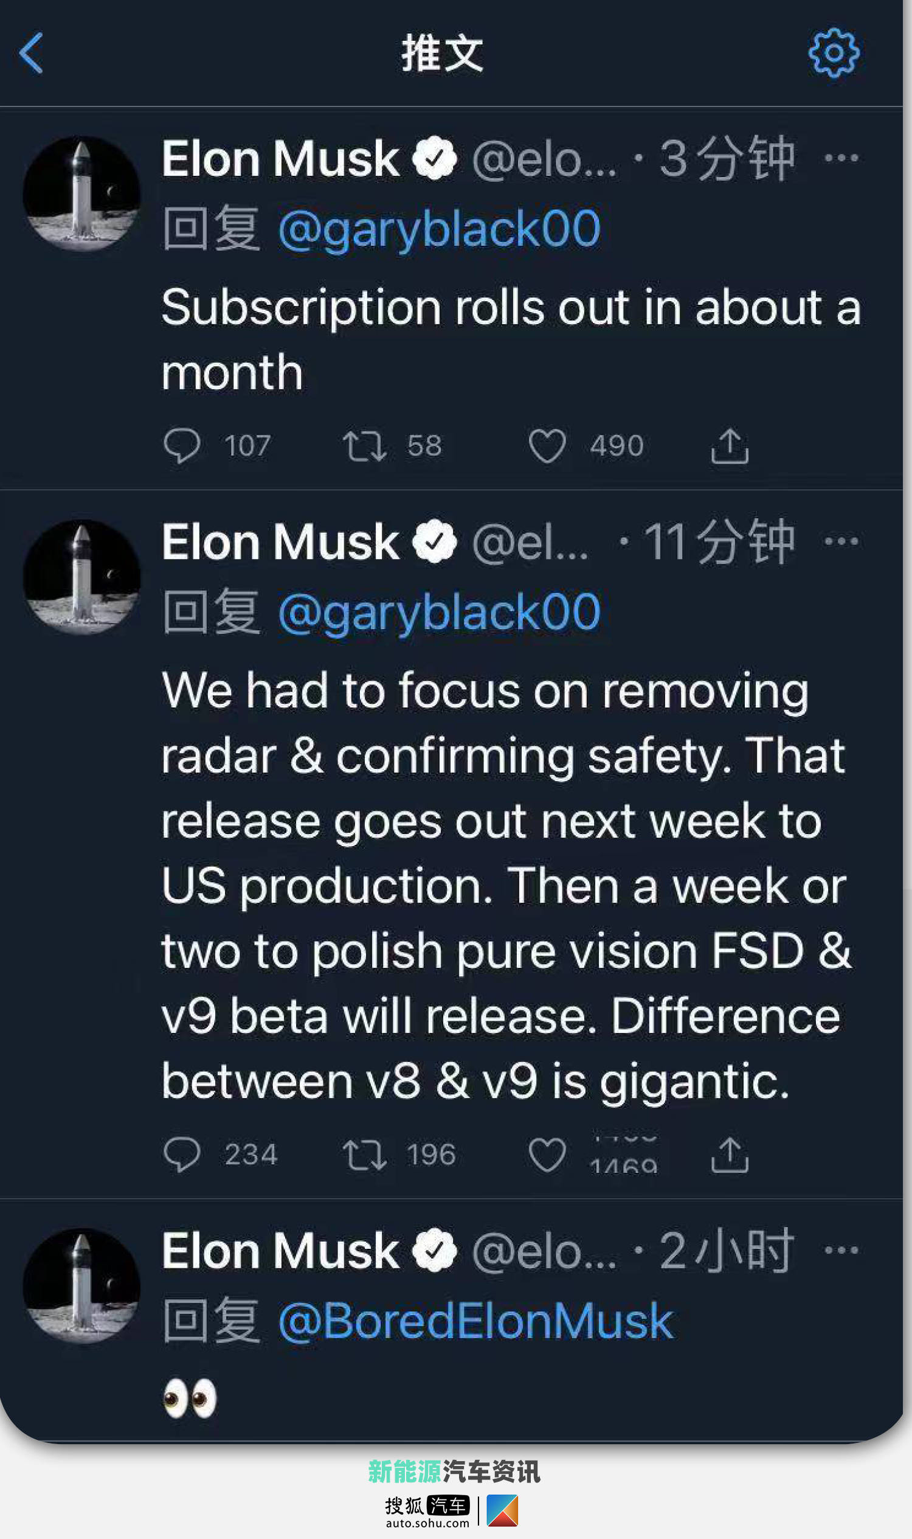This screenshot has height=1539, width=912.
Task: Open @garyblack00 mention in second tweet
Action: [x=439, y=612]
